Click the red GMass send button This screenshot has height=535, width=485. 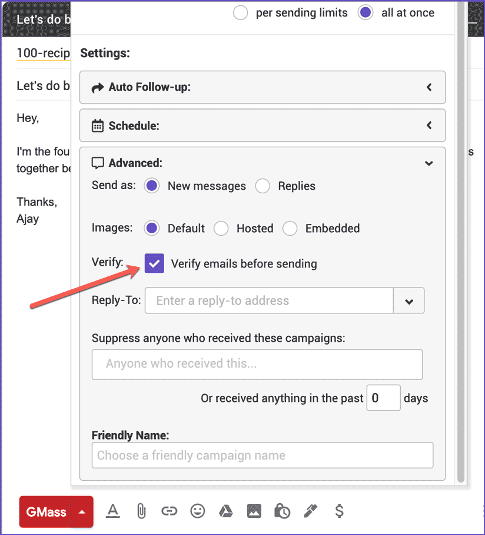(45, 511)
